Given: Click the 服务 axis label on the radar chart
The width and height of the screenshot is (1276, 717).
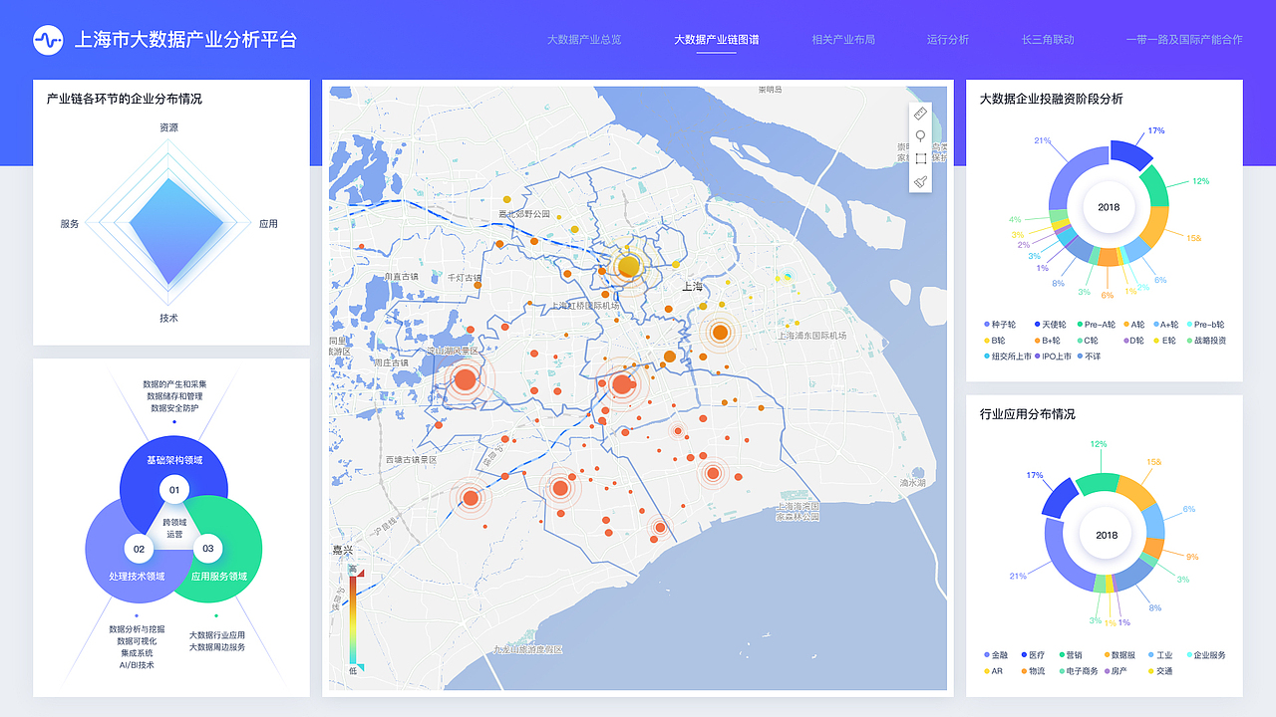Looking at the screenshot, I should (70, 224).
